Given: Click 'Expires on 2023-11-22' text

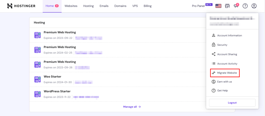Looking at the screenshot, I should click(57, 97).
